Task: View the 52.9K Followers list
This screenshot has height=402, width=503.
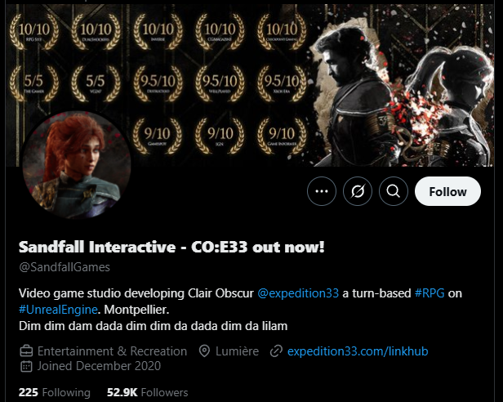Action: (148, 392)
